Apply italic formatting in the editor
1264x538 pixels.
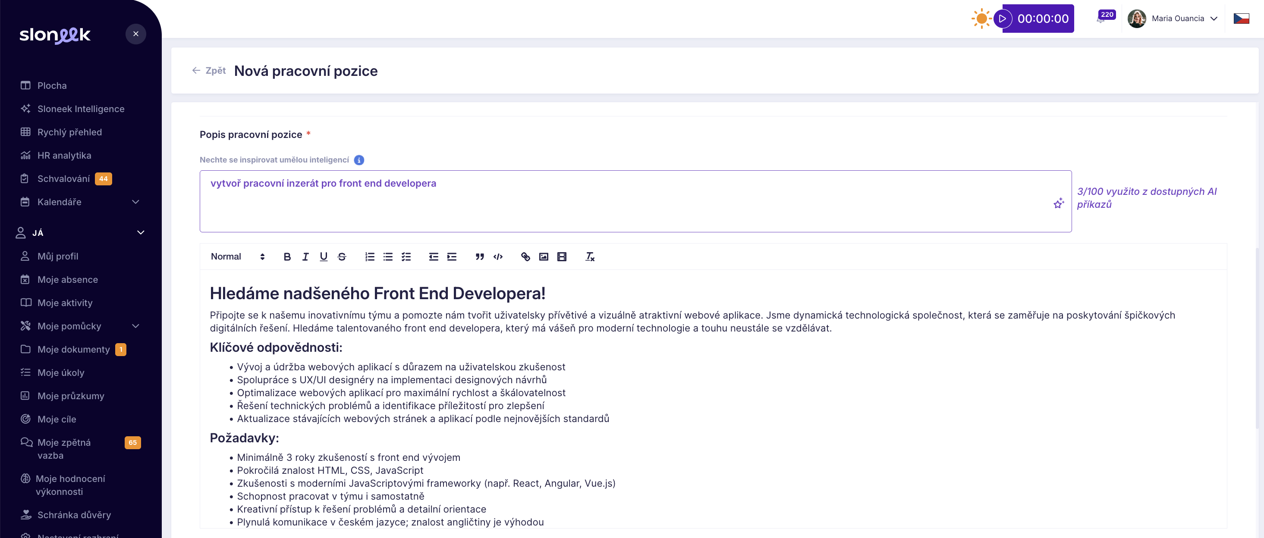[x=305, y=256]
